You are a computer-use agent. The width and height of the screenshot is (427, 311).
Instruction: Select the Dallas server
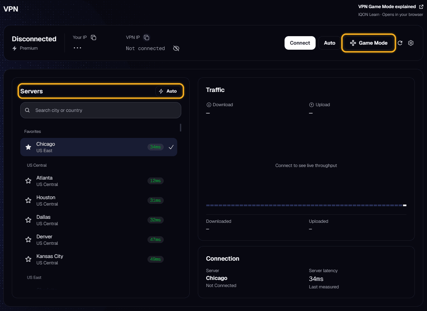point(99,220)
